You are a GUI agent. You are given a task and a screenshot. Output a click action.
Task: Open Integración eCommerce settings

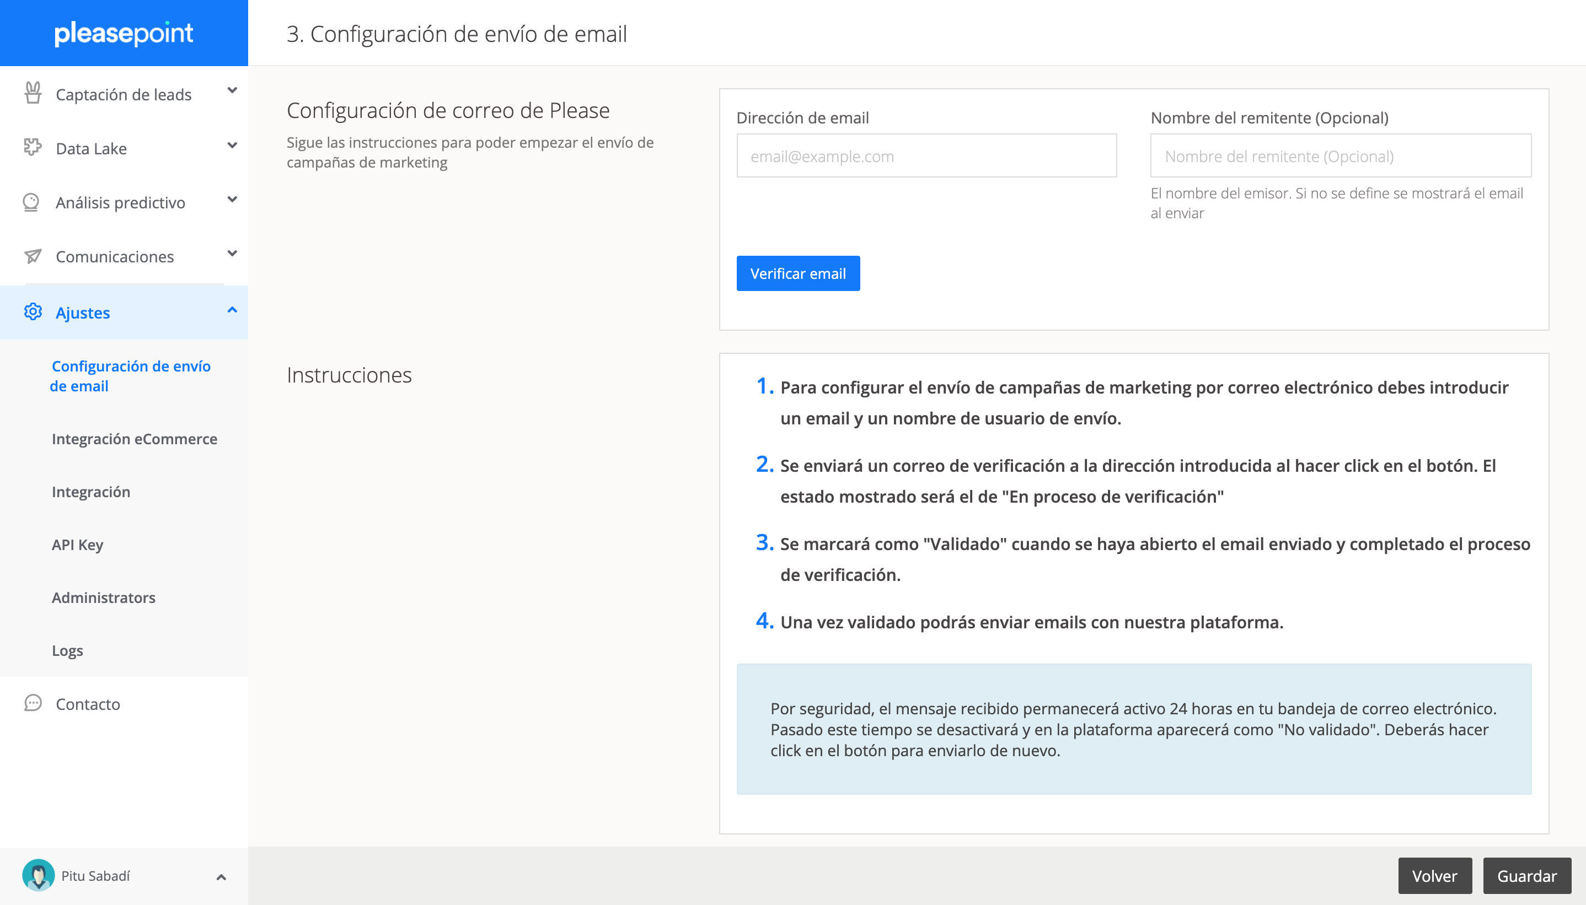(x=135, y=439)
